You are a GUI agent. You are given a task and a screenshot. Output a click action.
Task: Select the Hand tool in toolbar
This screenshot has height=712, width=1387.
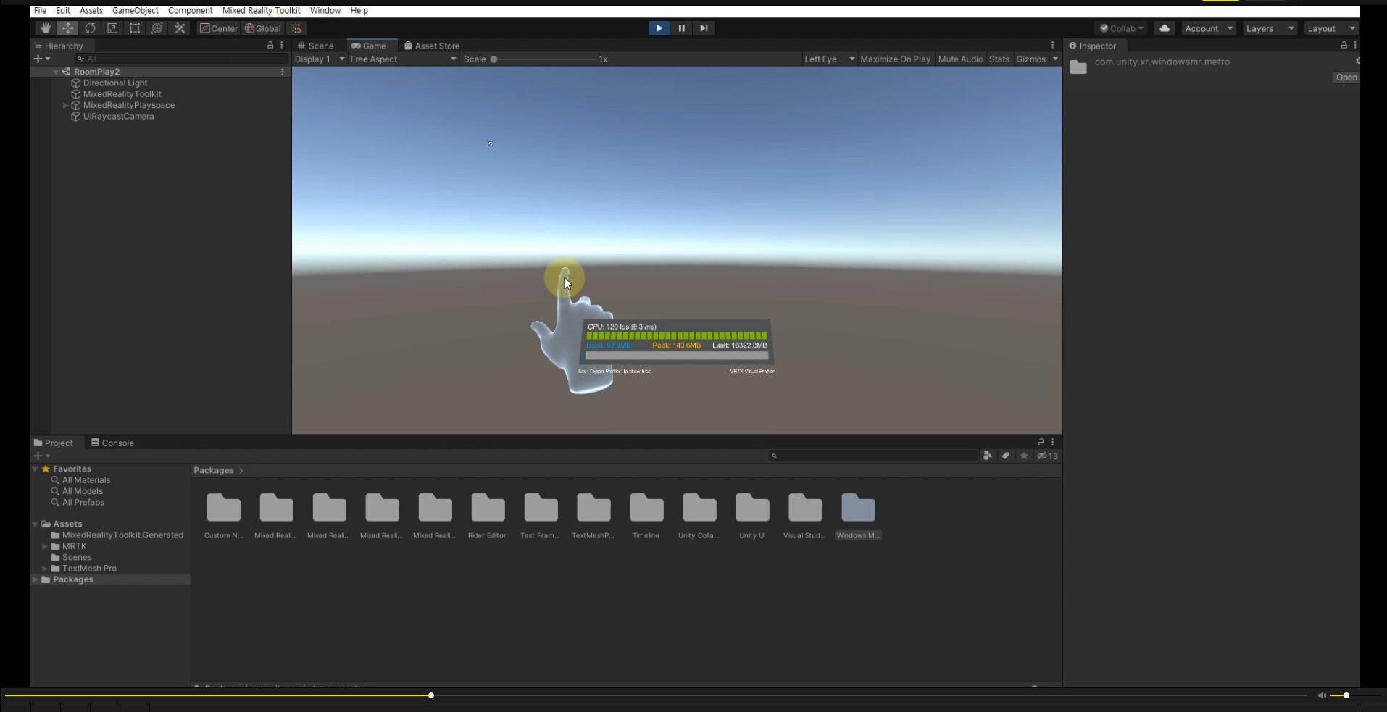coord(45,28)
